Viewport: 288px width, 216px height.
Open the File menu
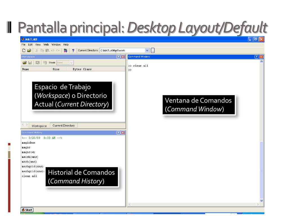pyautogui.click(x=23, y=45)
